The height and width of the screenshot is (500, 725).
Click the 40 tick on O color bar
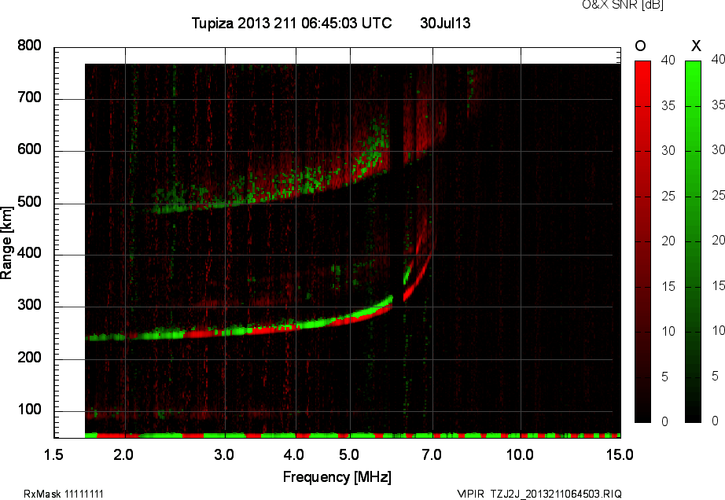tap(668, 60)
